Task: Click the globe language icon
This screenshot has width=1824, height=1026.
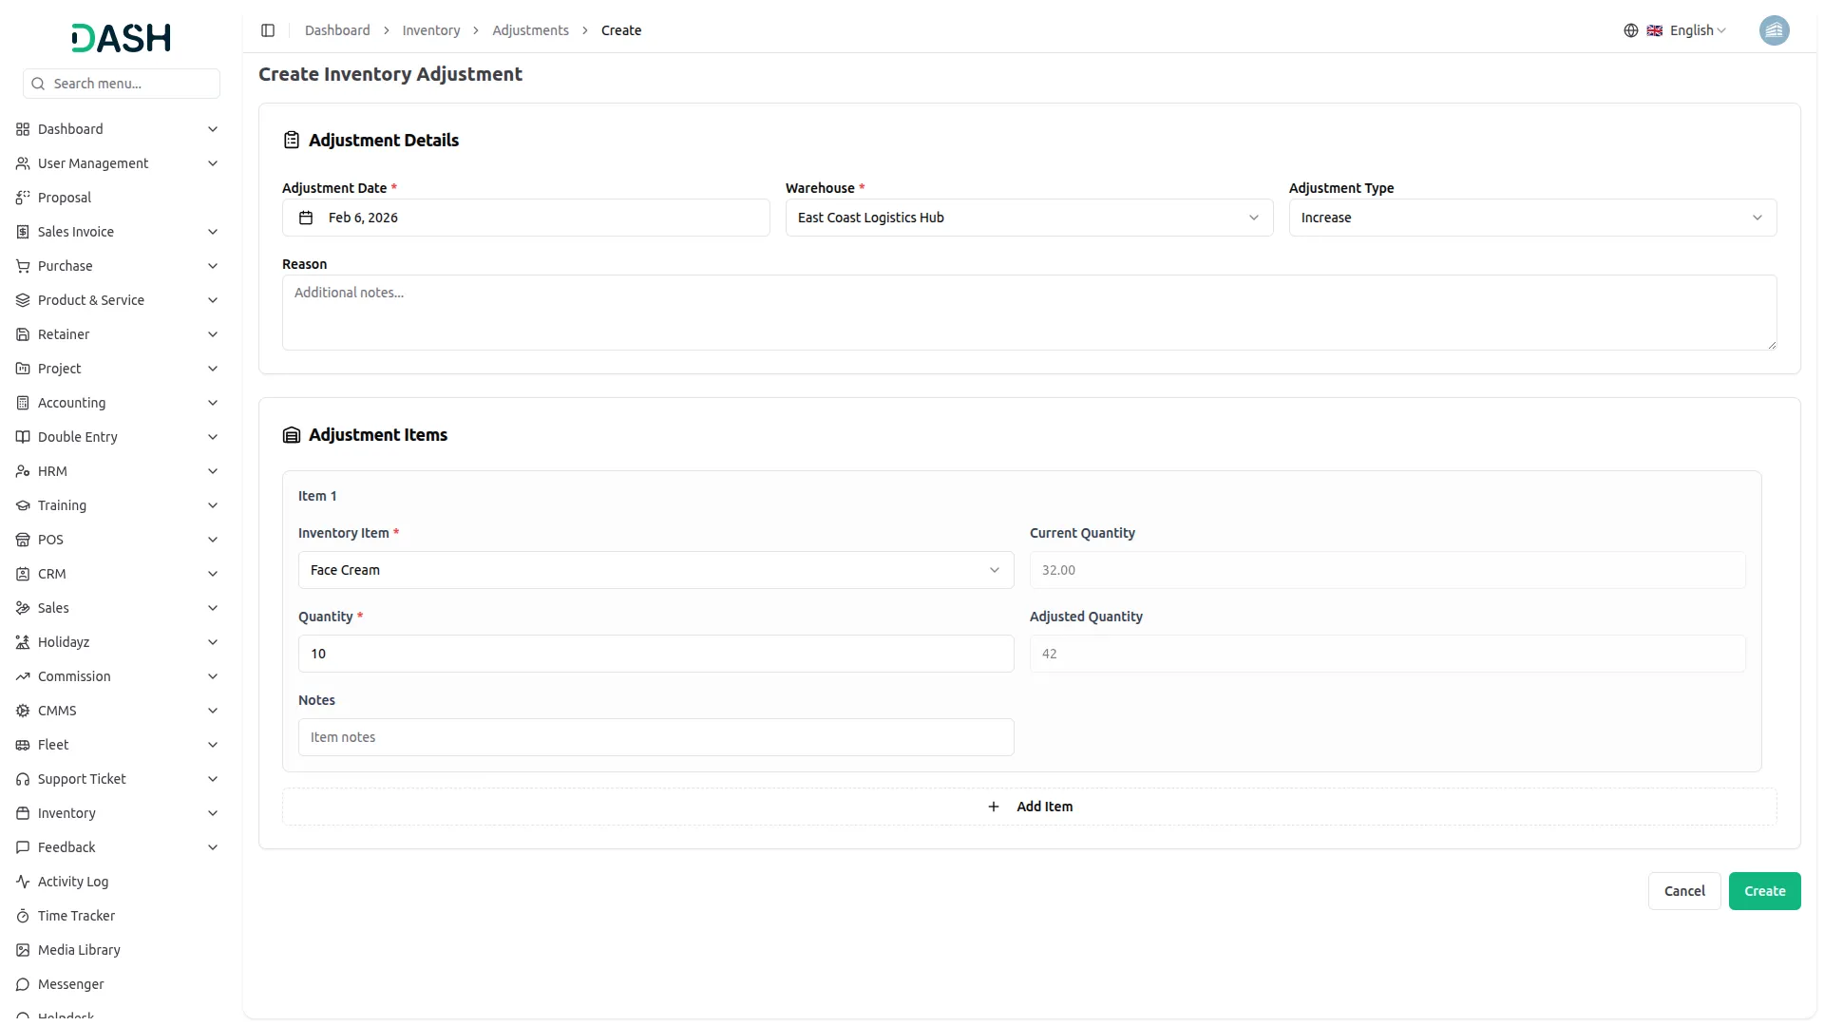Action: [1630, 30]
